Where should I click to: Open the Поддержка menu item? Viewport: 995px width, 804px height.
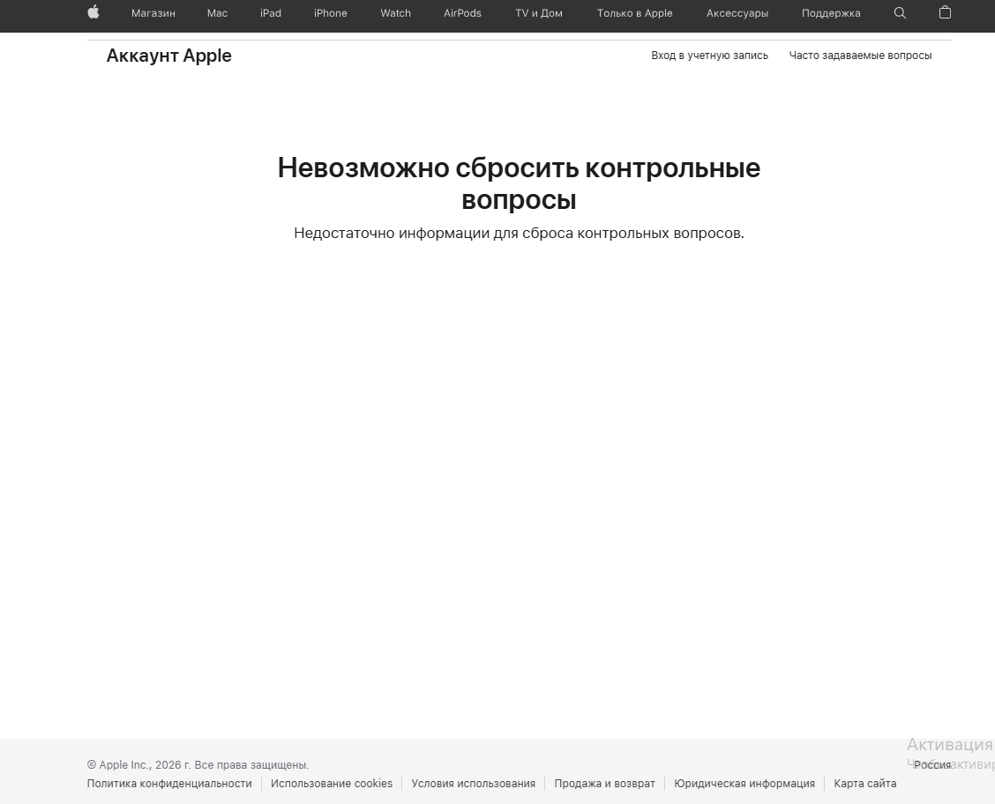(830, 13)
